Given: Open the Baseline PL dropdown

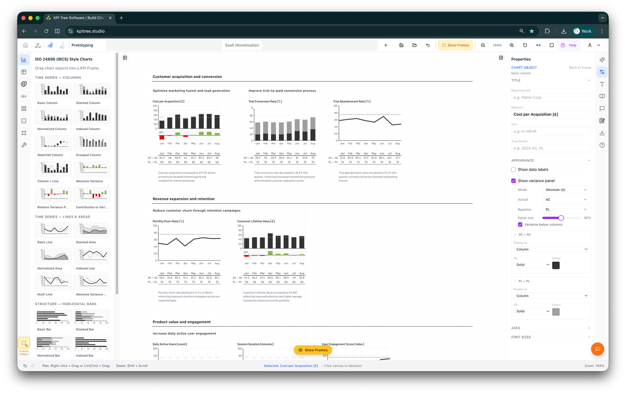Looking at the screenshot, I should 566,210.
